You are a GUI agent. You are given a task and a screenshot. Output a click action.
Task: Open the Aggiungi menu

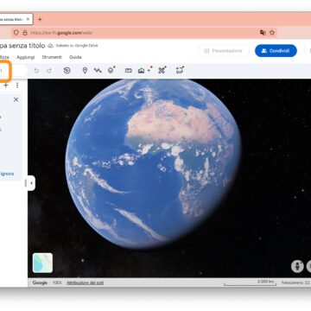[x=26, y=57]
